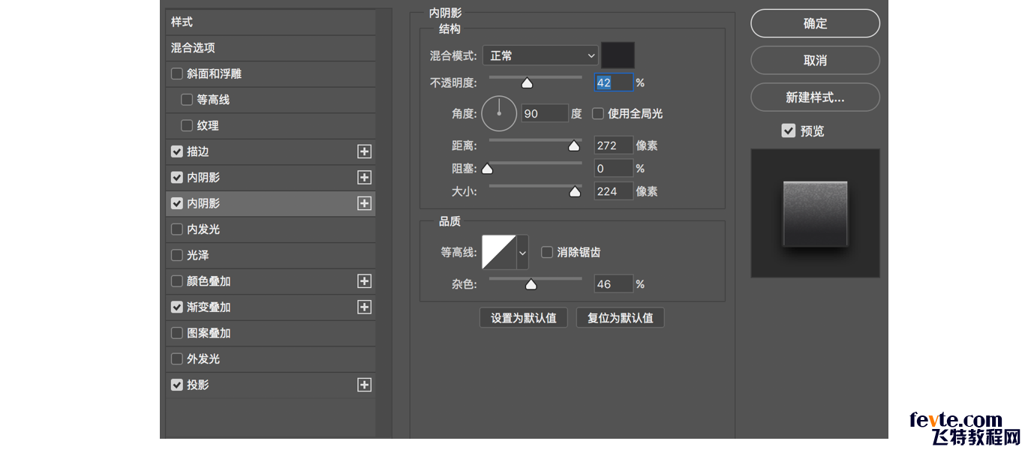Click the 大小 slider handle

575,192
